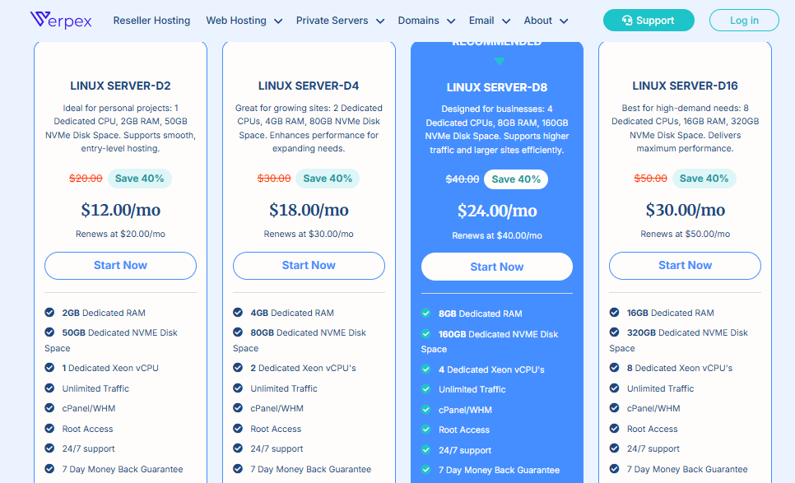The height and width of the screenshot is (483, 795).
Task: Open the Web Hosting menu
Action: click(x=236, y=21)
